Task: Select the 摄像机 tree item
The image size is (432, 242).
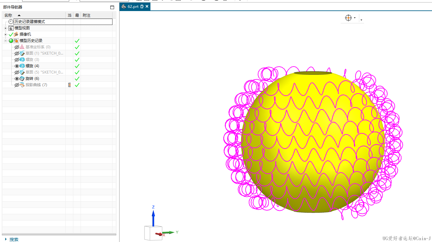Action: (25, 34)
